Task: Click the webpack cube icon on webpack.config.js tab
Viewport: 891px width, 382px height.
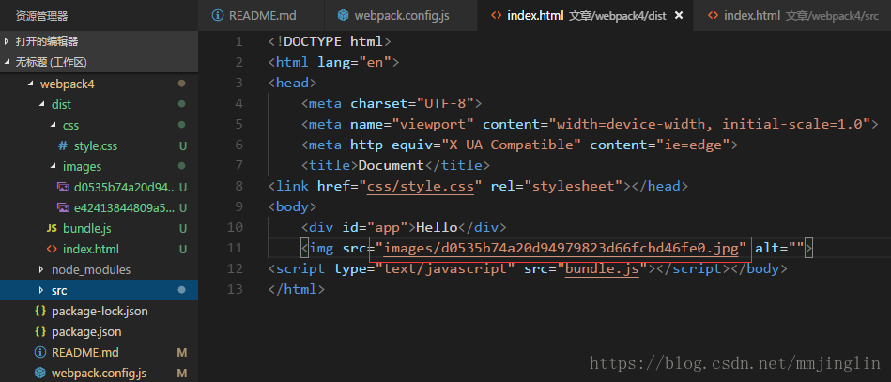Action: pos(343,16)
